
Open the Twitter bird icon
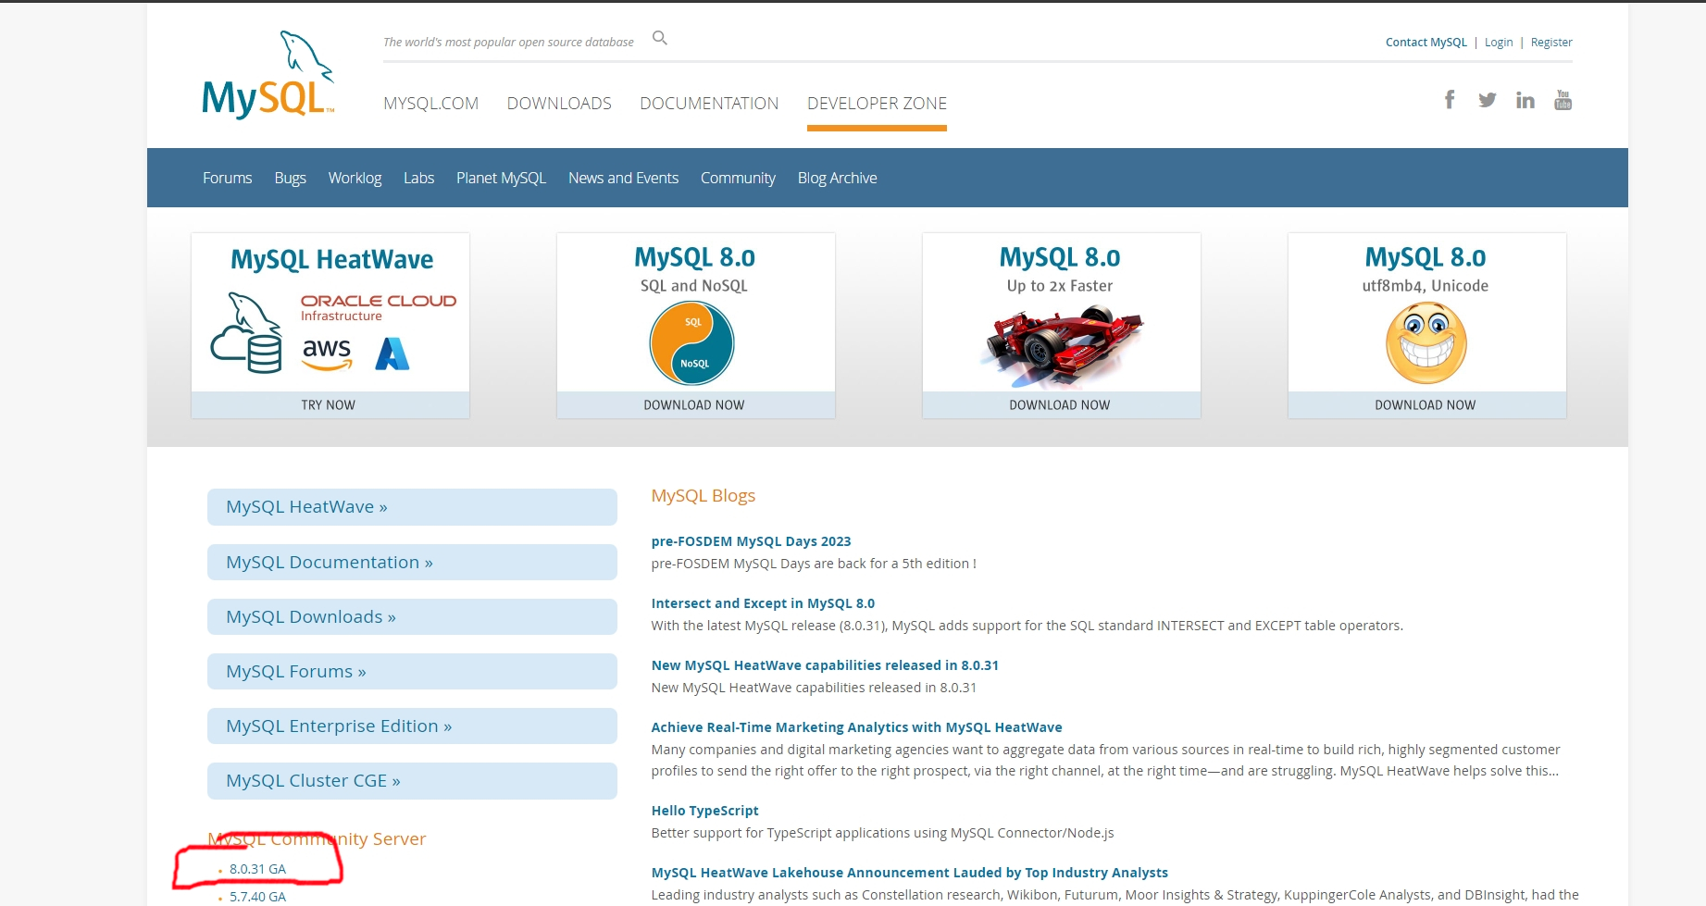tap(1488, 100)
